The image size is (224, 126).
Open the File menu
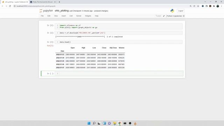click(42, 16)
